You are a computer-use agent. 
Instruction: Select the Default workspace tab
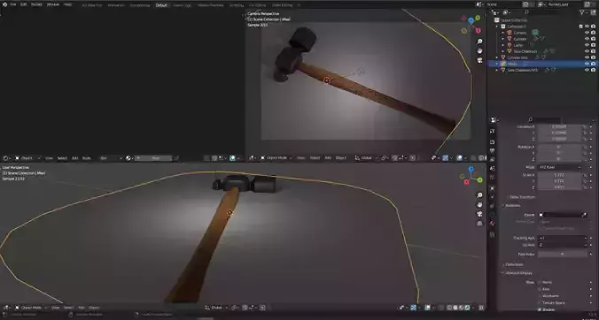click(161, 5)
